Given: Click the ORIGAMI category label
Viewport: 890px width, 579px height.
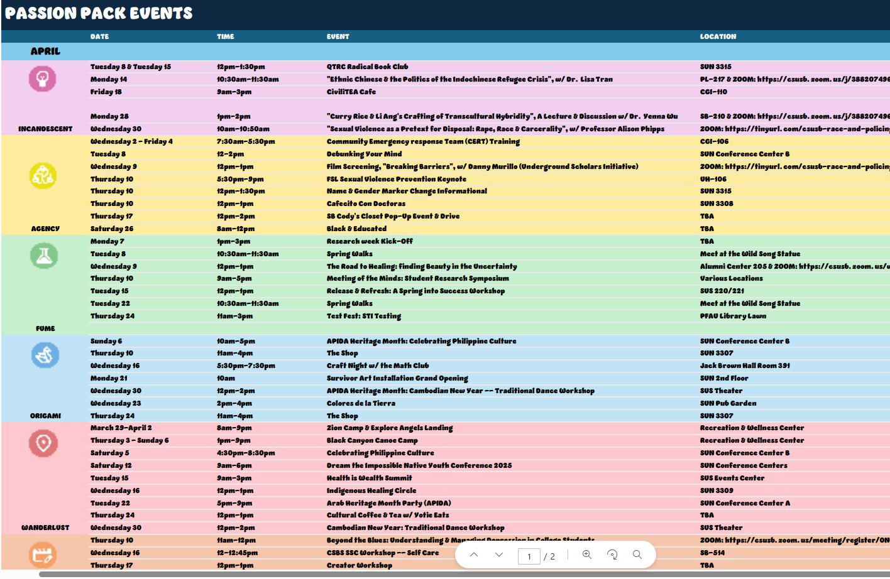Looking at the screenshot, I should (x=45, y=416).
